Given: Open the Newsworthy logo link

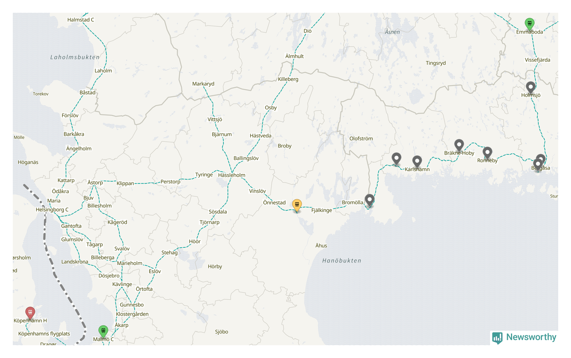Looking at the screenshot, I should [524, 338].
